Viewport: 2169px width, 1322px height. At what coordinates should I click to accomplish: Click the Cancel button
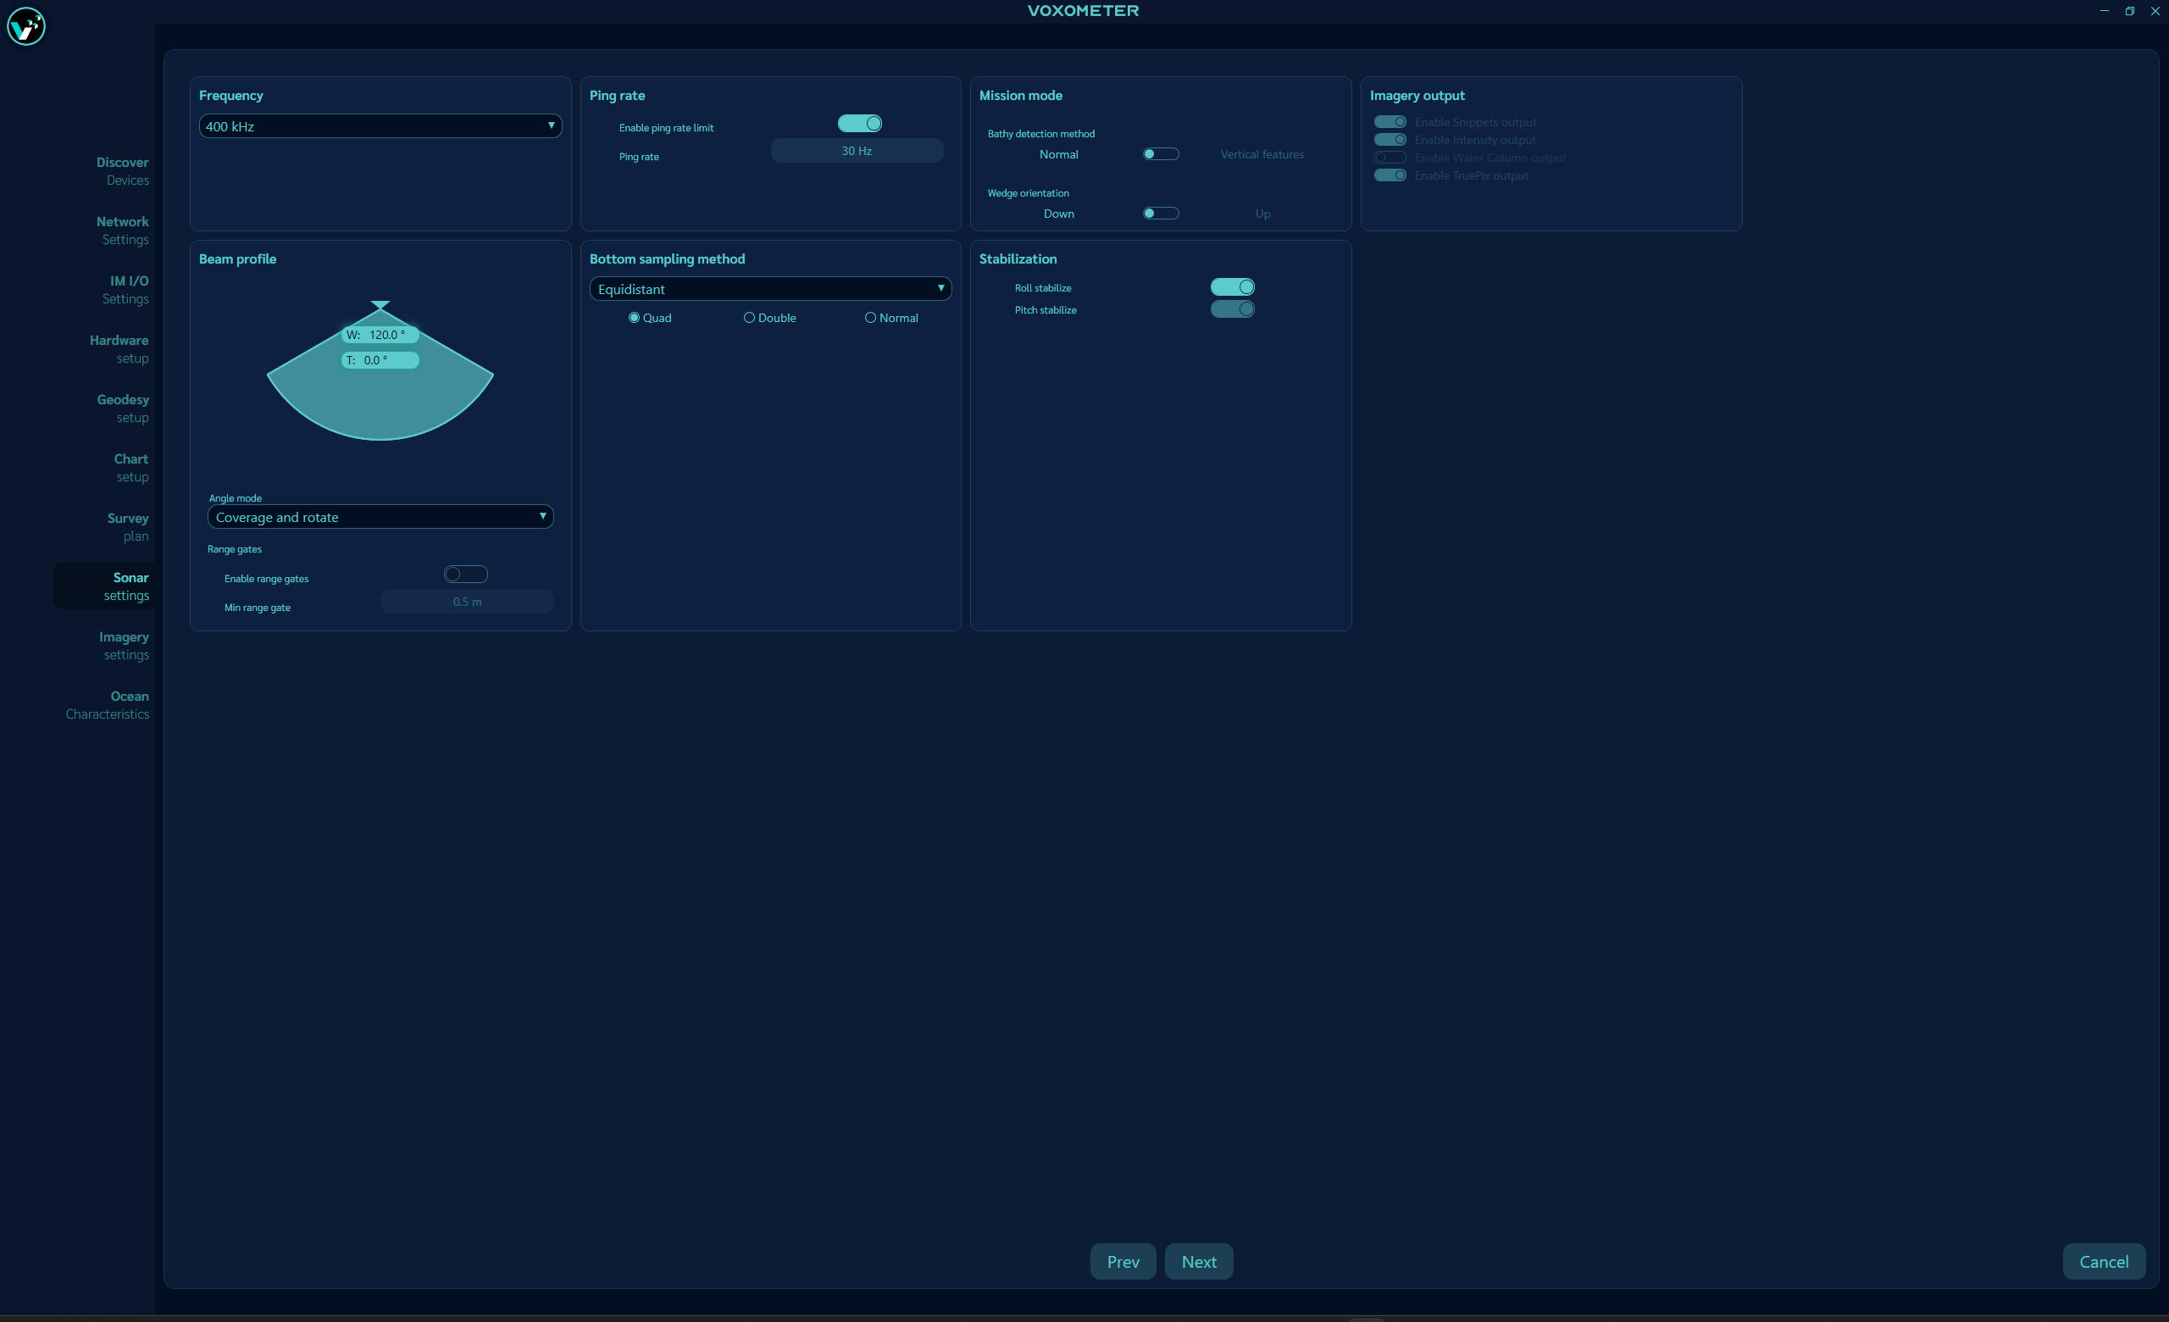[2103, 1261]
